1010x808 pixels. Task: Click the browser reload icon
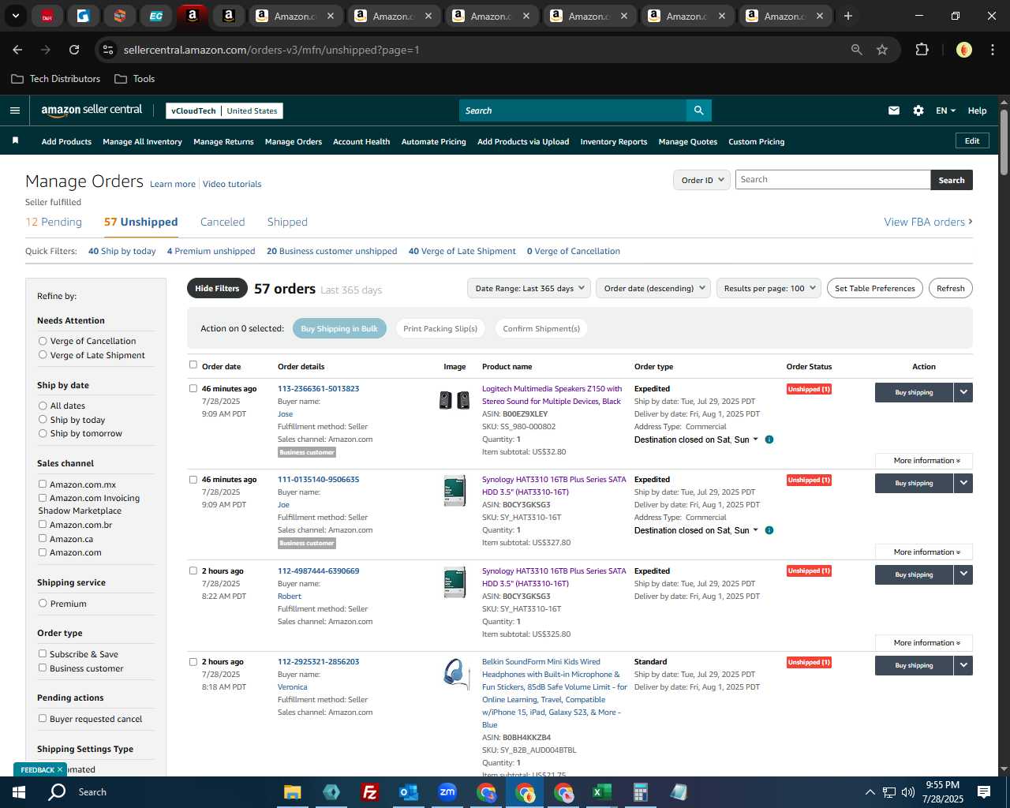coord(74,50)
